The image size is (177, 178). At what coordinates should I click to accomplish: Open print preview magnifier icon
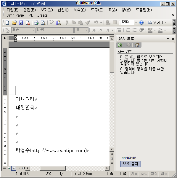coord(43,23)
